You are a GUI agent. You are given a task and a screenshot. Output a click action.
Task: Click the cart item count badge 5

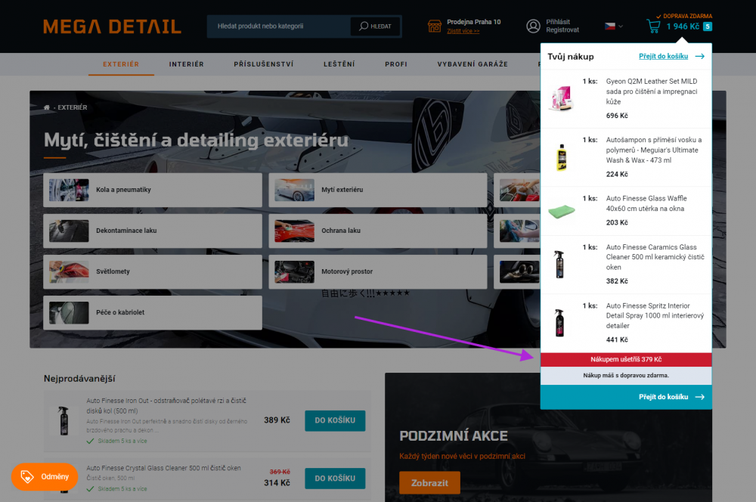708,26
